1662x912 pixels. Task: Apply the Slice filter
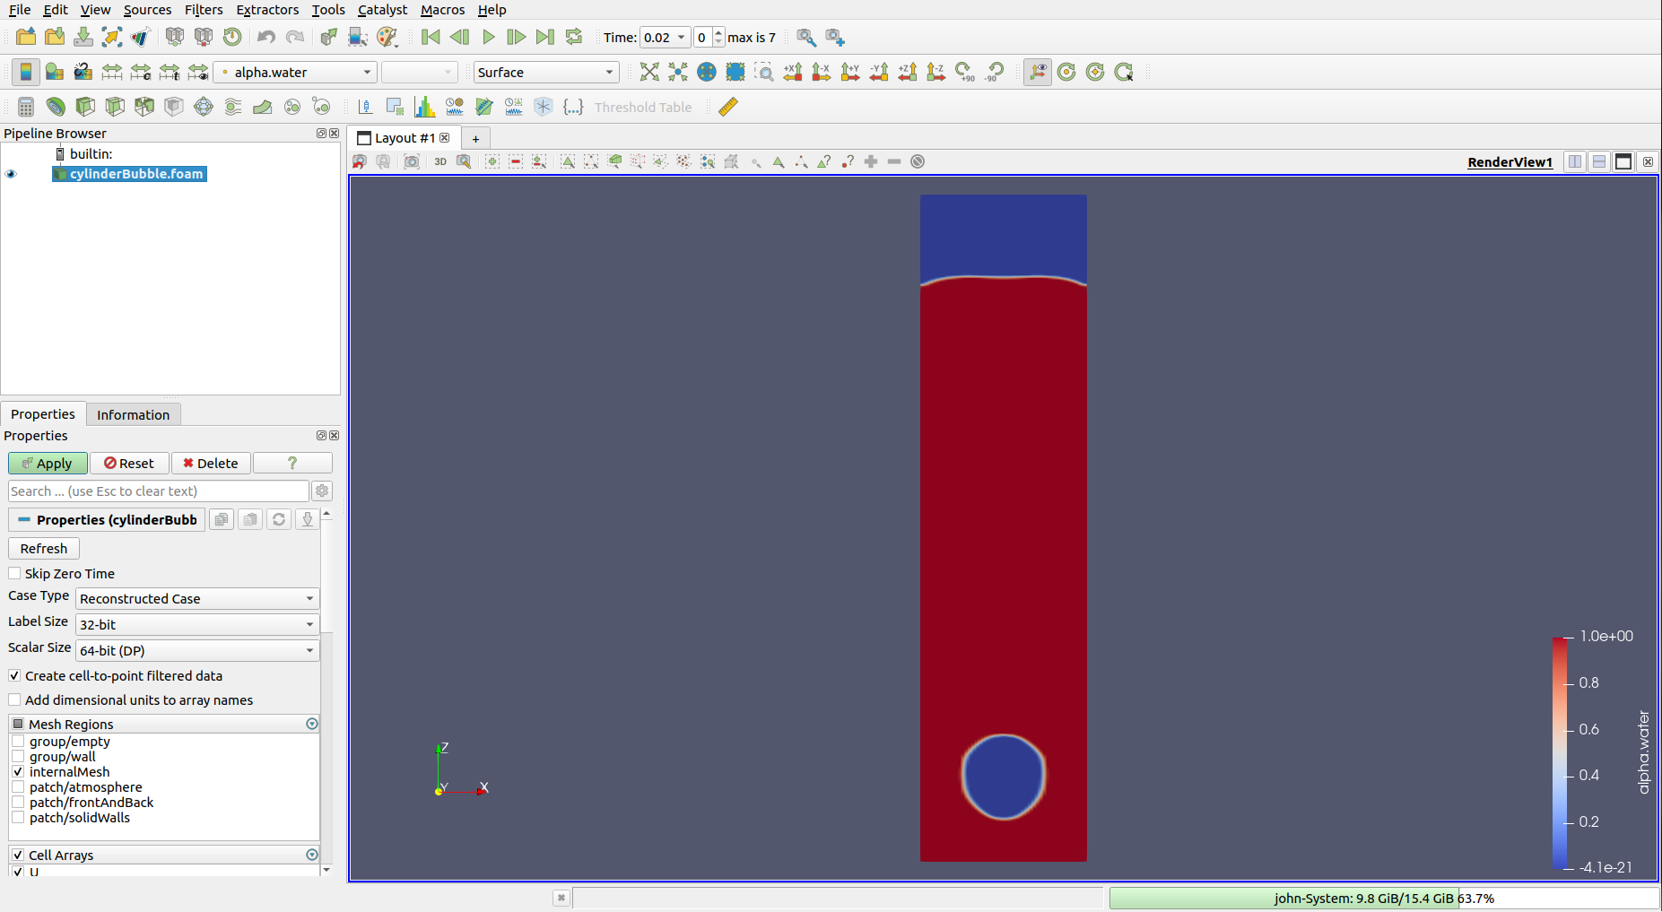(x=115, y=107)
